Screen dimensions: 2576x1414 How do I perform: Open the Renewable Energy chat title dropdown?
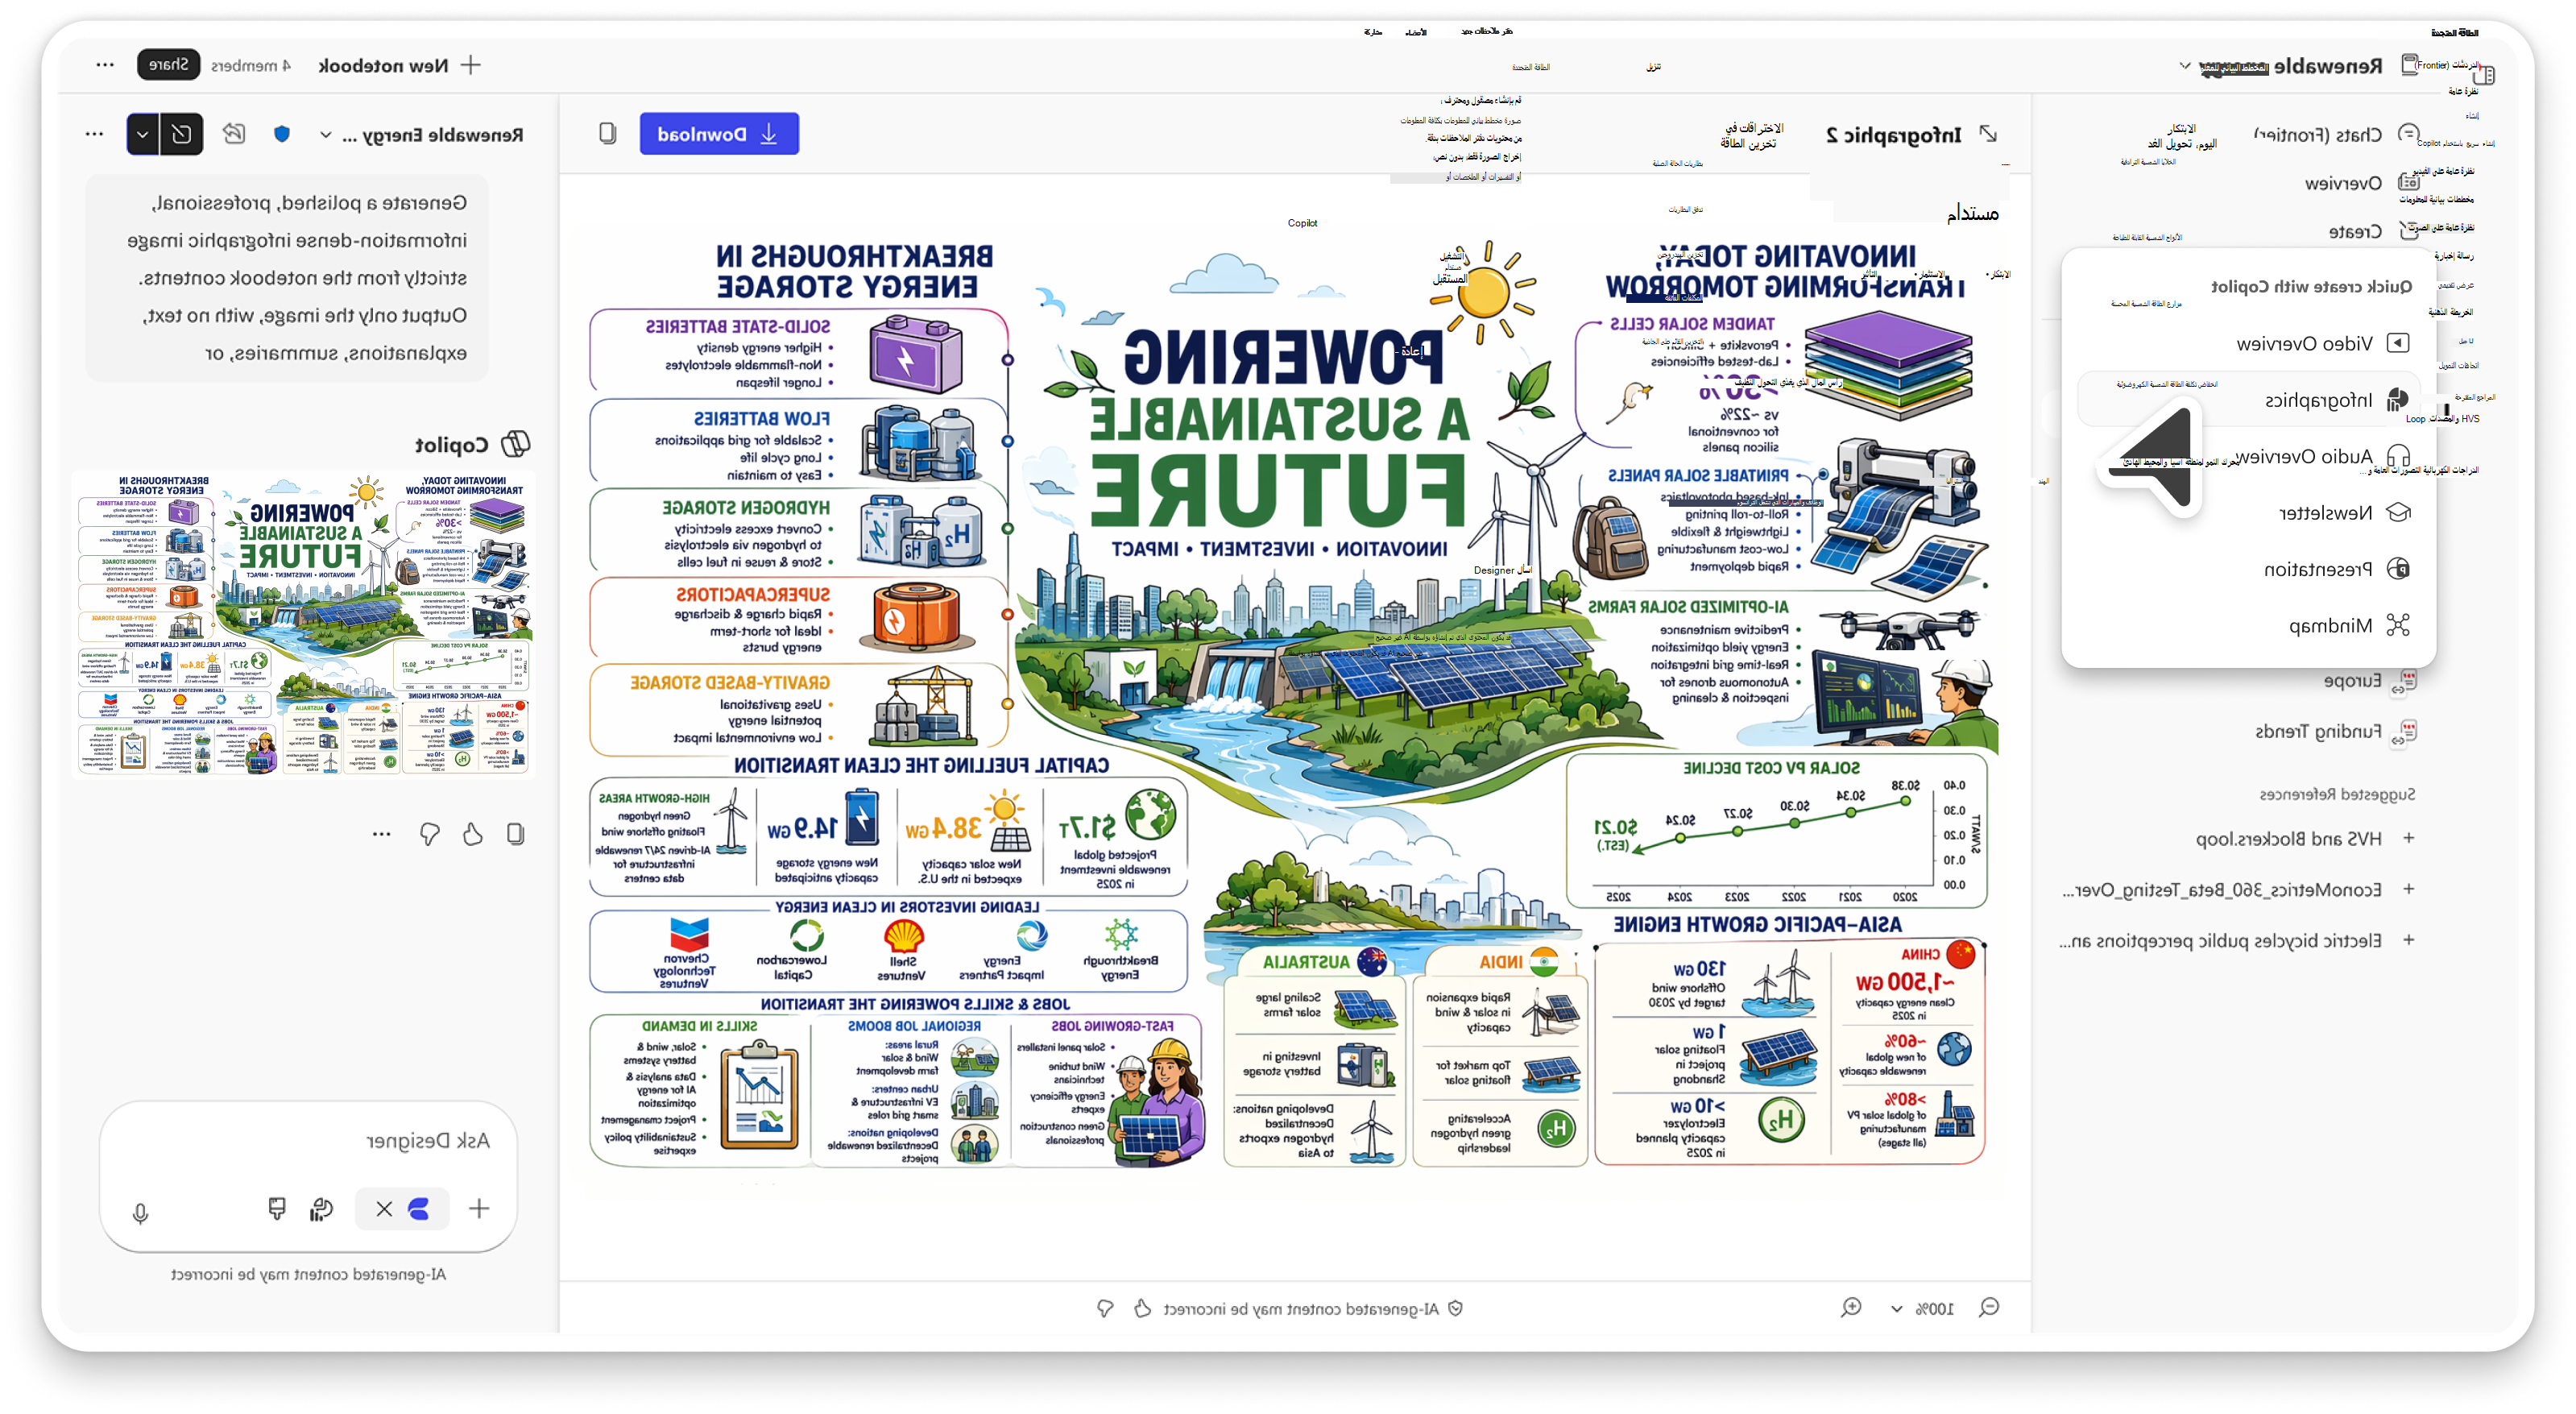pos(421,135)
